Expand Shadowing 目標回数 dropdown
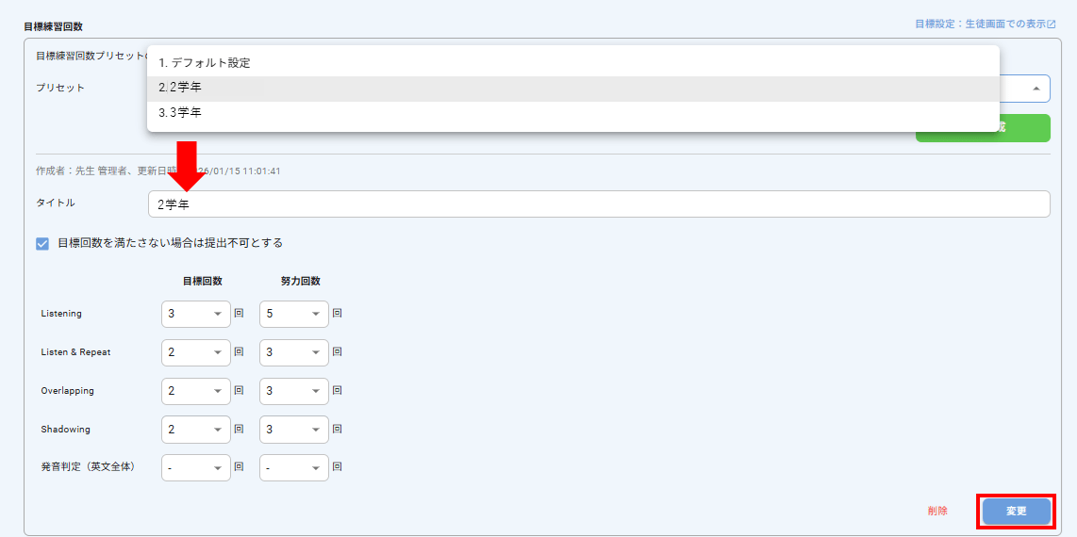The image size is (1077, 537). (196, 430)
